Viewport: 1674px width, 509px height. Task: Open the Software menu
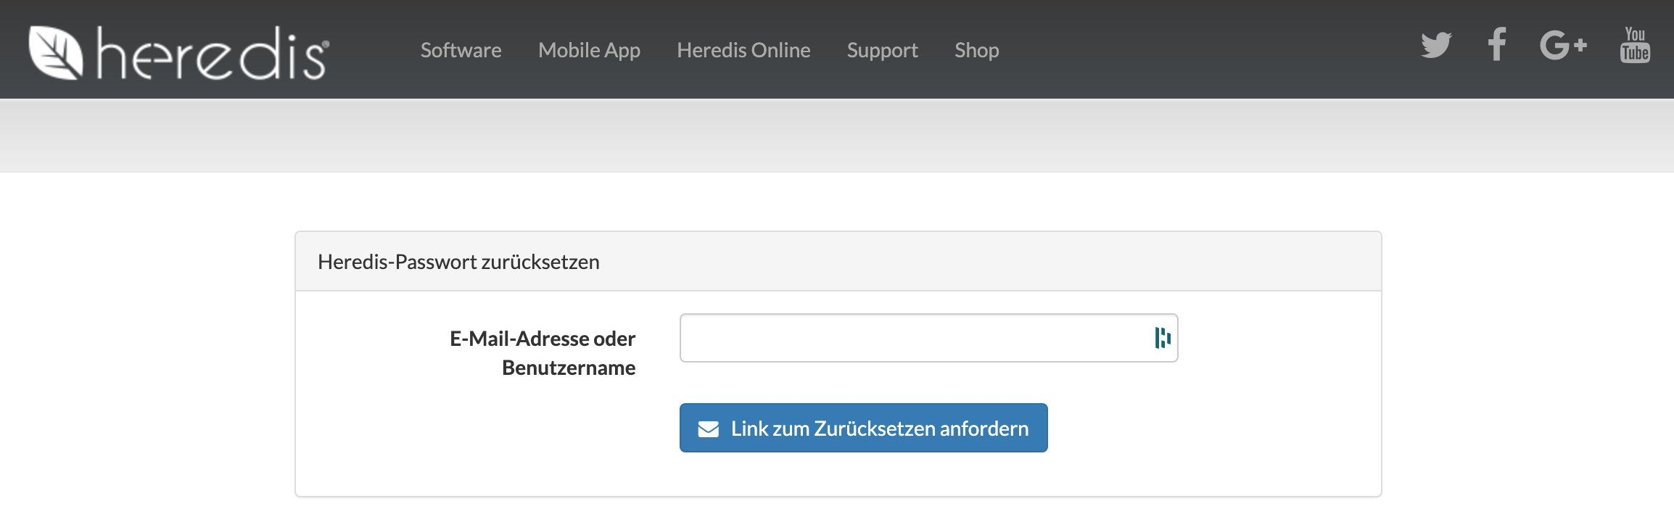pos(461,50)
